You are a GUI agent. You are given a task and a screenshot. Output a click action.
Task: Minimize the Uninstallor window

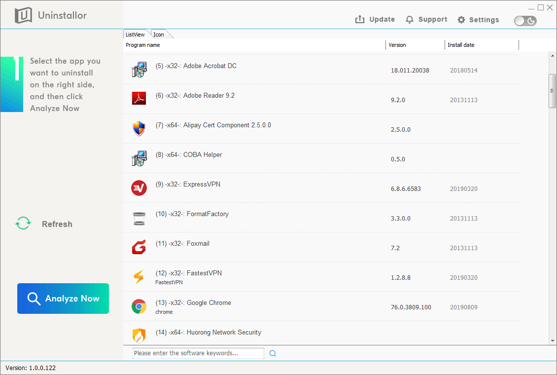(531, 8)
